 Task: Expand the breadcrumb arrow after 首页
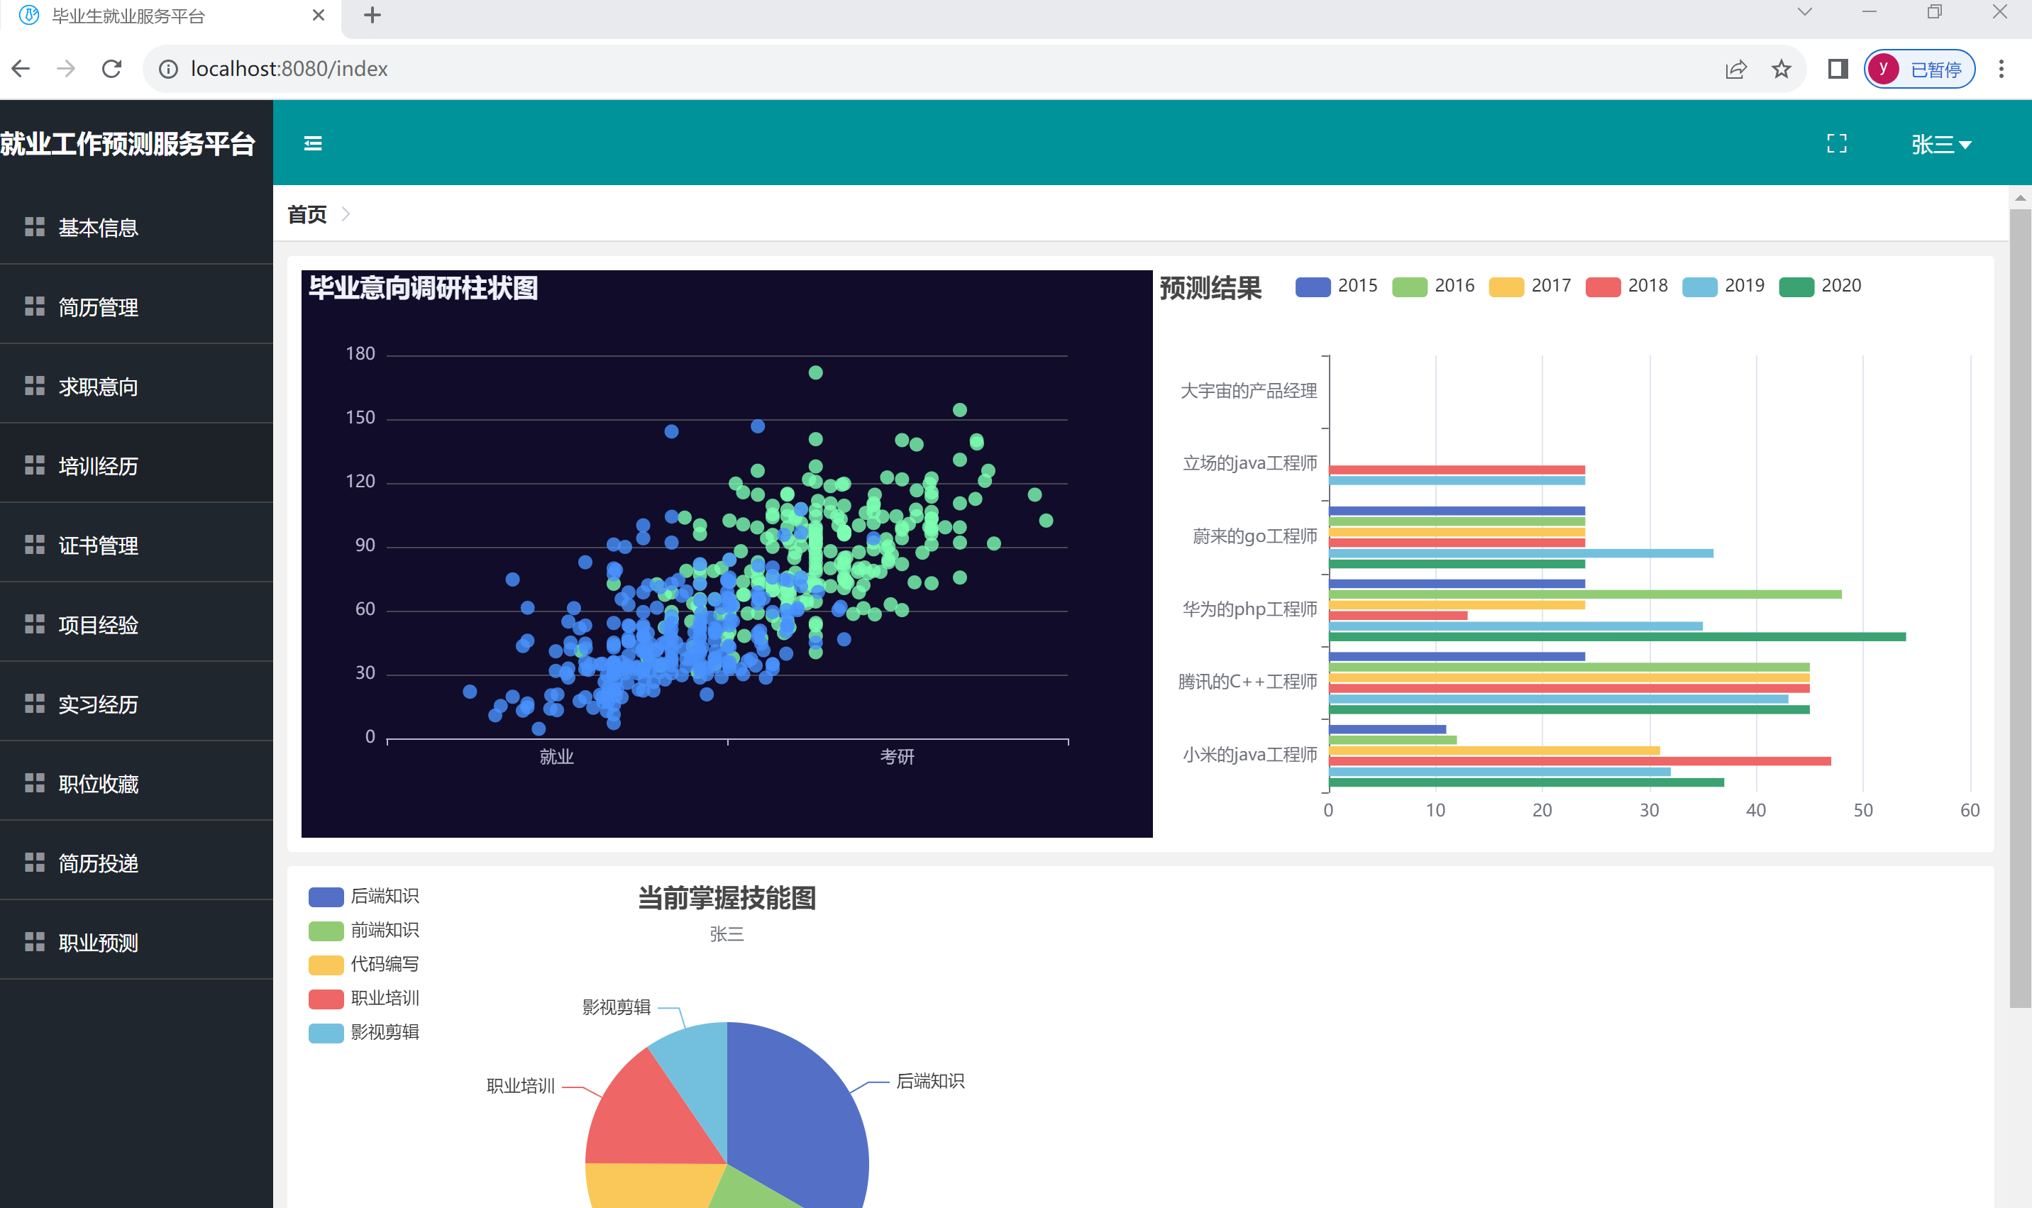point(346,214)
